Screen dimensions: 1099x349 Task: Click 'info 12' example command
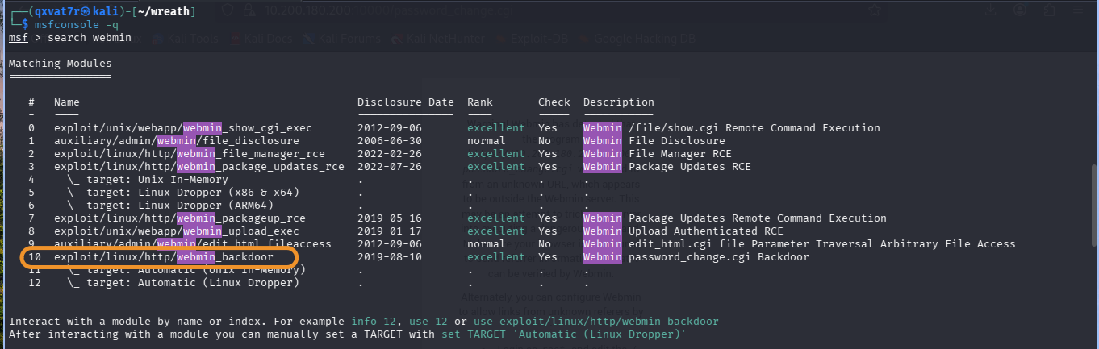pos(374,322)
